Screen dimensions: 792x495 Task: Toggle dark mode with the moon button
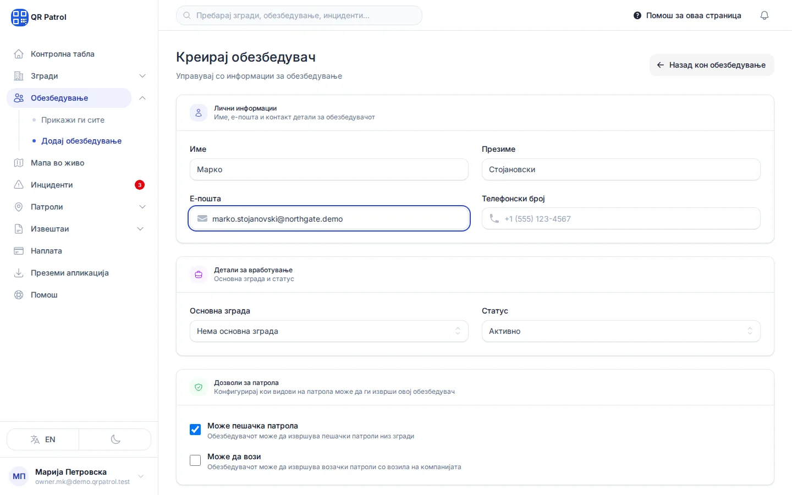coord(115,439)
